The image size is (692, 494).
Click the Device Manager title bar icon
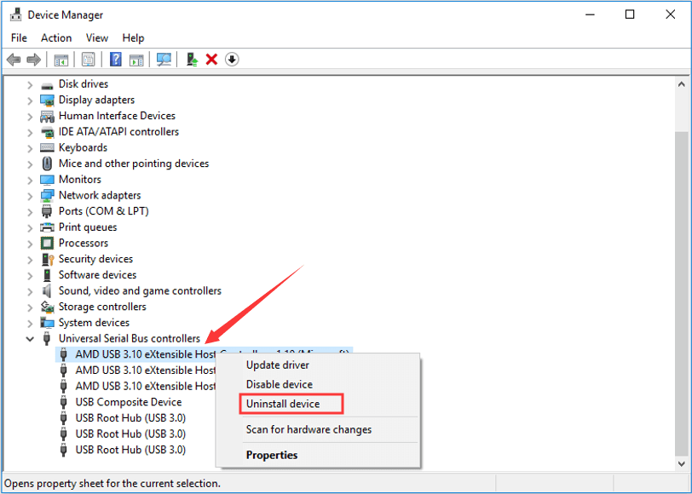click(16, 14)
